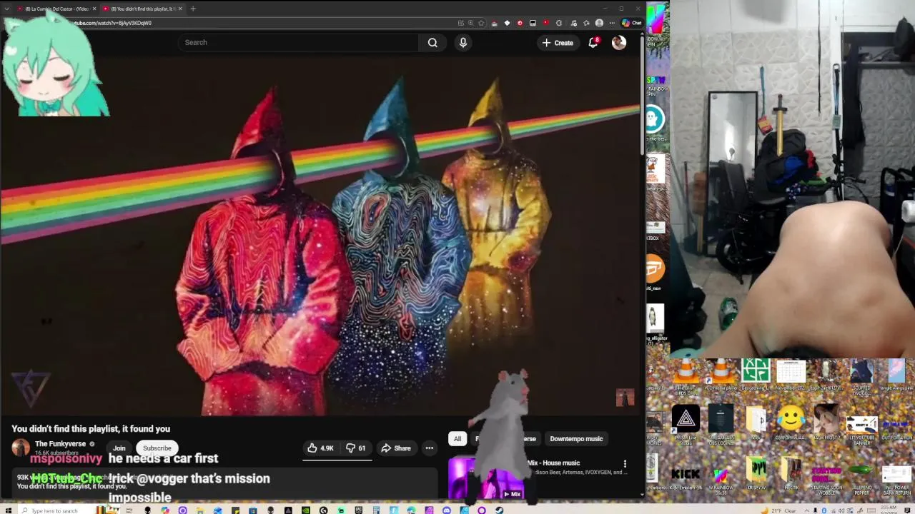Click the Join button for The Funkyverse

(119, 448)
